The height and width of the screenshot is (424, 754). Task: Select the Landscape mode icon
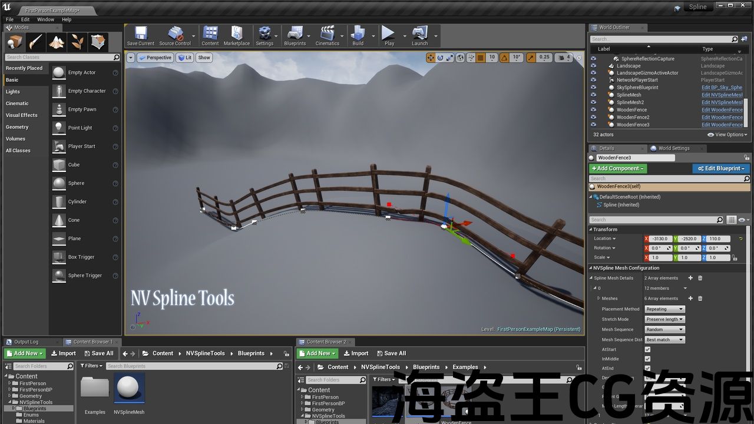coord(57,42)
